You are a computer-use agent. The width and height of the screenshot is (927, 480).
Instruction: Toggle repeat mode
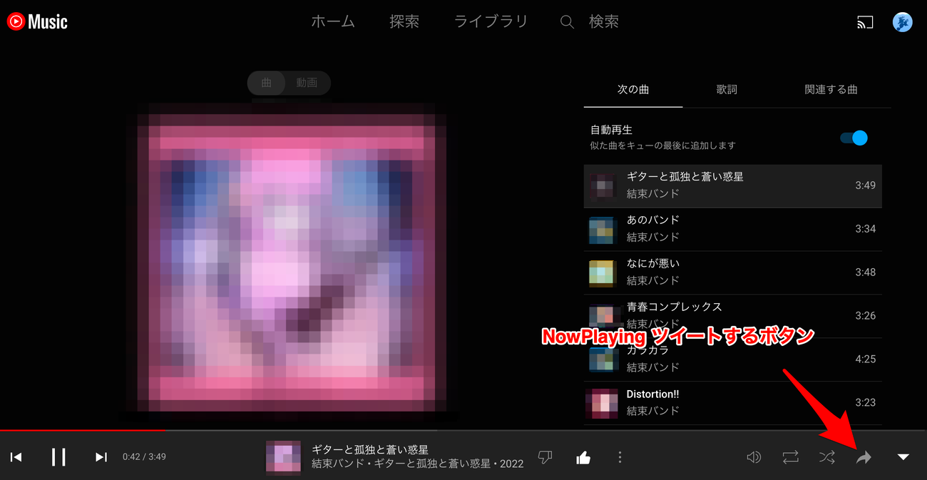tap(790, 457)
